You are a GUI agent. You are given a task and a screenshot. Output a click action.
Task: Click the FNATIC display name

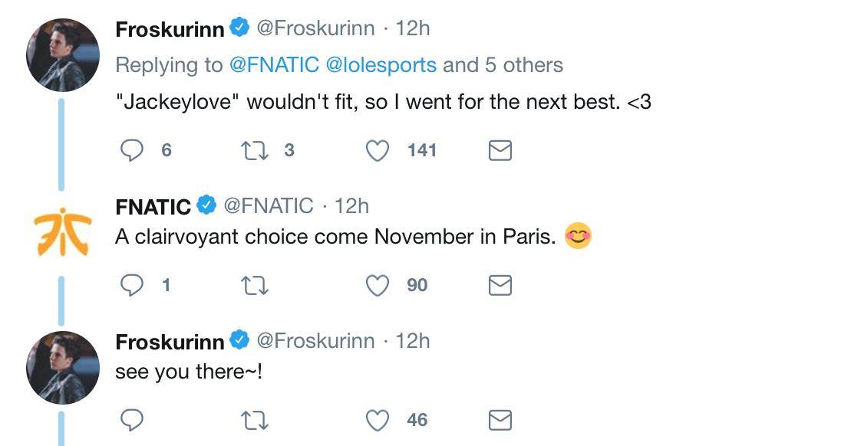(x=153, y=207)
